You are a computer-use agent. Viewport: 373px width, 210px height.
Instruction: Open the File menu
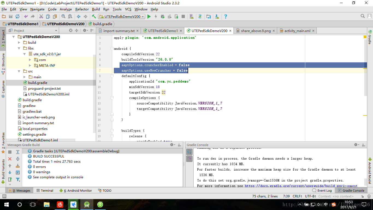click(4, 9)
